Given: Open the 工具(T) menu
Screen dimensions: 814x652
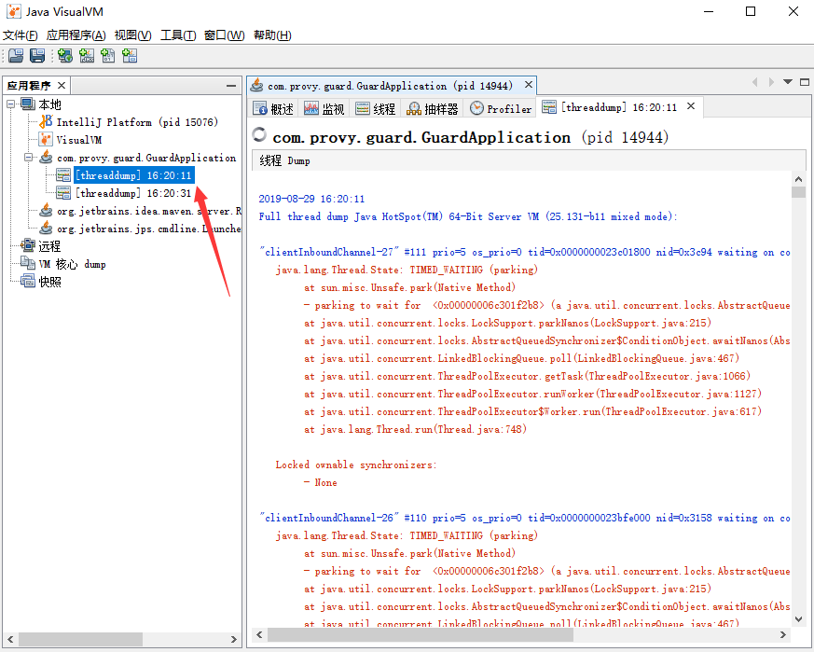Looking at the screenshot, I should point(178,35).
